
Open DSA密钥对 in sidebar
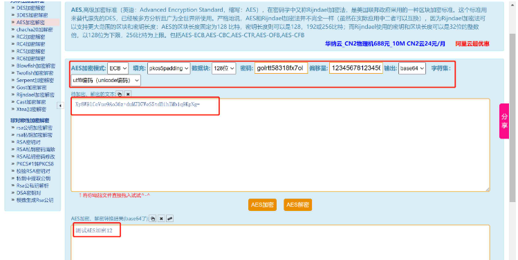[28, 193]
